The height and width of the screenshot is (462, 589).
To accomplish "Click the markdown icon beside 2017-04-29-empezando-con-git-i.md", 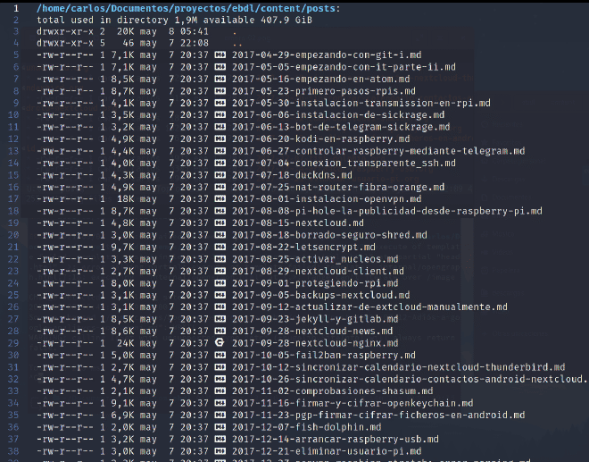I will click(x=220, y=55).
